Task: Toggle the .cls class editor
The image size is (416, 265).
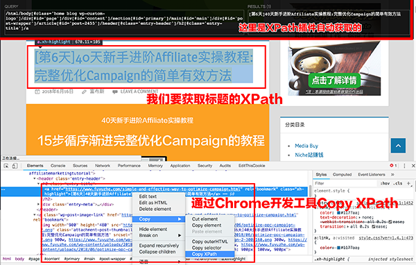Action: [398, 183]
